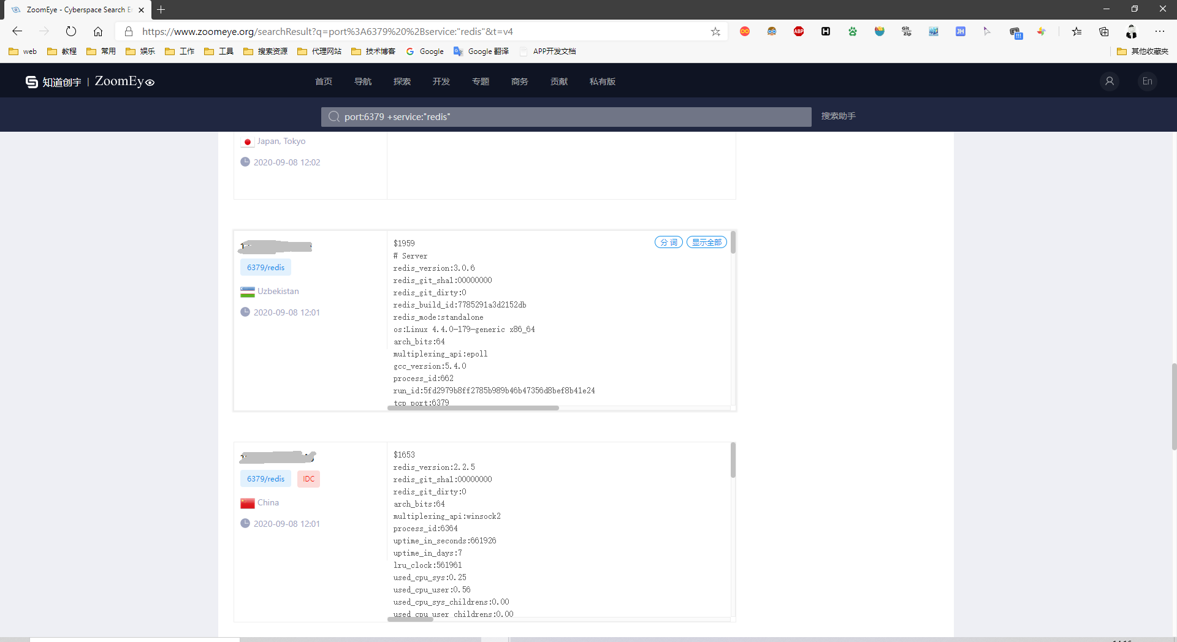Open the 搜索助手 search helper

[x=839, y=116]
